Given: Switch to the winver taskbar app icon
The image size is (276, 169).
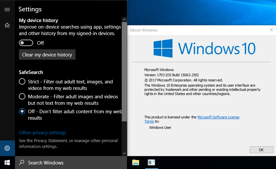Looking at the screenshot, I should [x=151, y=162].
